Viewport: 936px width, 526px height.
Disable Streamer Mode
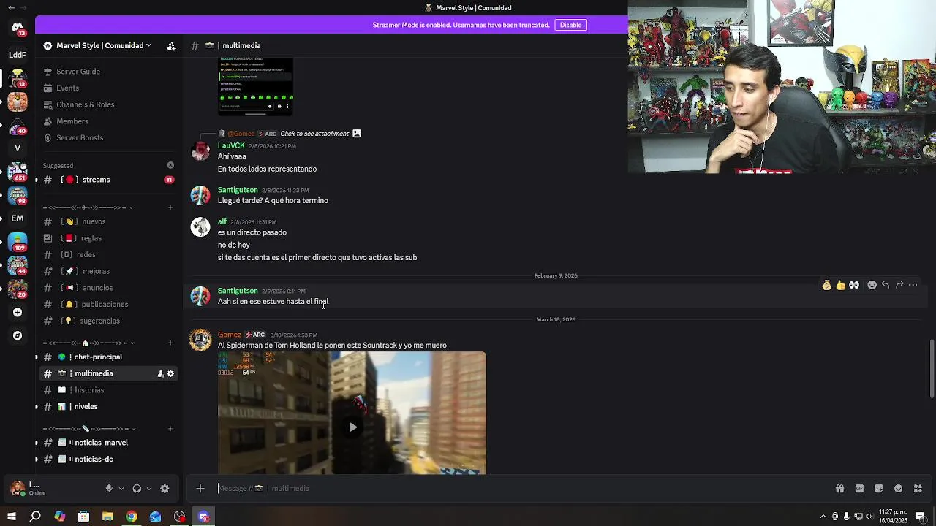point(570,25)
